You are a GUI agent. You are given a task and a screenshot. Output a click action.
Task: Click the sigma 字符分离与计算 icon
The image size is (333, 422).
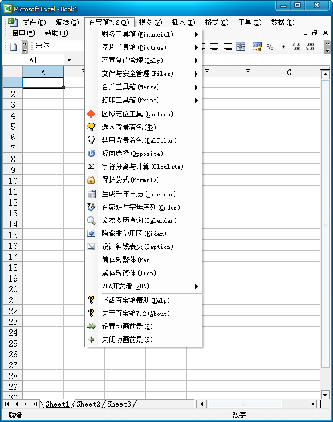91,167
